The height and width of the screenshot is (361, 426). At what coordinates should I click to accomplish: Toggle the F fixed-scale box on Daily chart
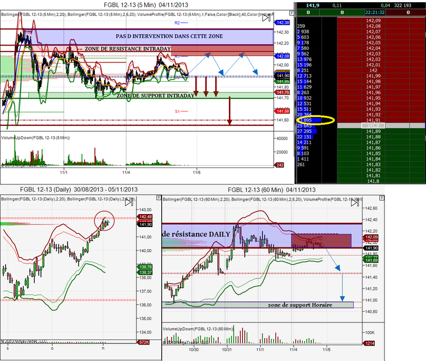[159, 198]
